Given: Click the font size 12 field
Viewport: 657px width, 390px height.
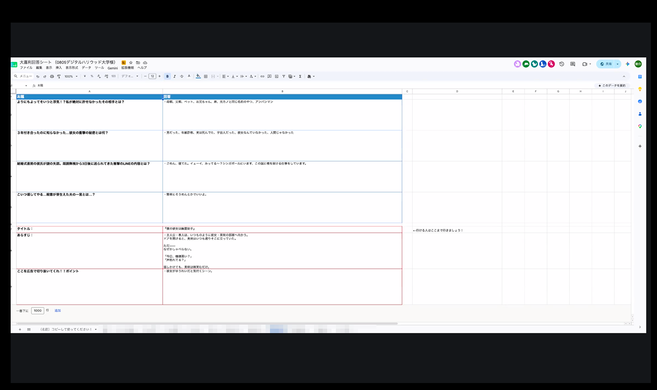Looking at the screenshot, I should click(152, 76).
